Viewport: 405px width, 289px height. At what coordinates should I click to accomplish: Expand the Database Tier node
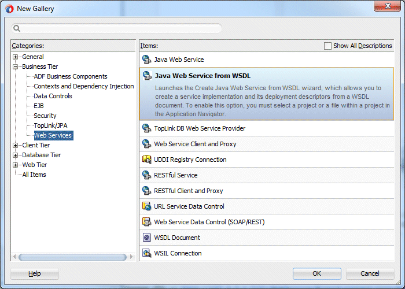pos(16,155)
